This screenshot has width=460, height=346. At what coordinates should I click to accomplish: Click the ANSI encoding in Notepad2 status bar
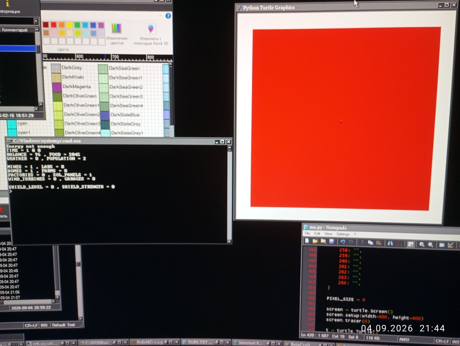(x=404, y=339)
